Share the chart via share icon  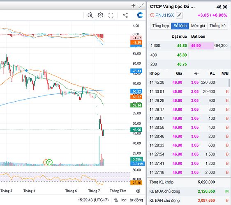[x=125, y=15]
